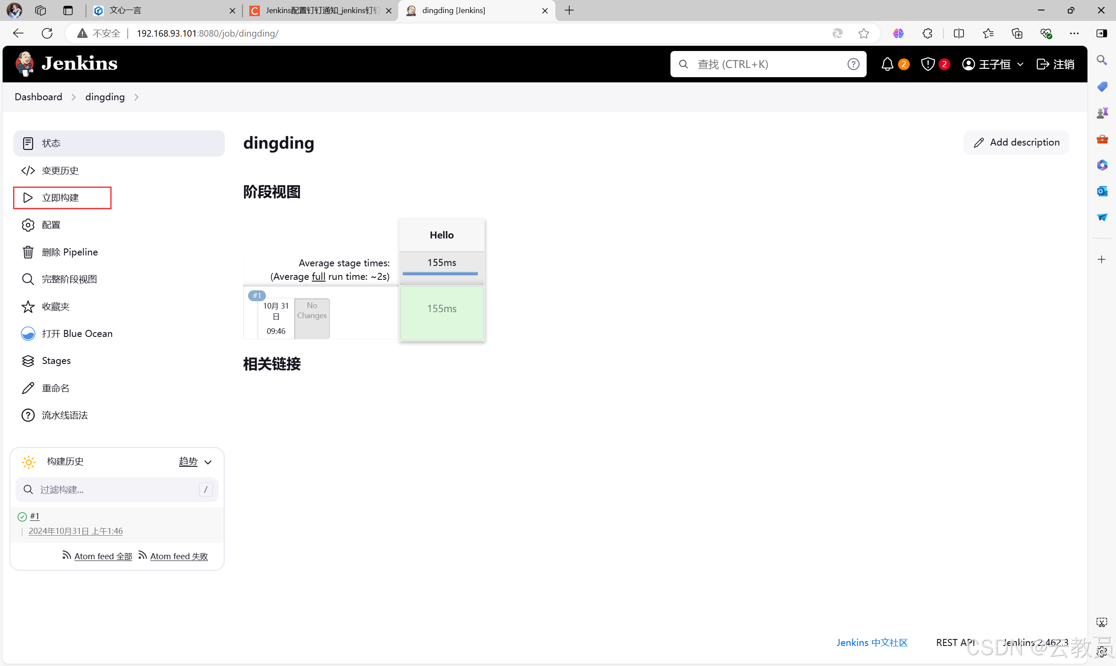Switch to Jenkins配置钉钉通知 tab
The height and width of the screenshot is (666, 1116).
pos(320,10)
